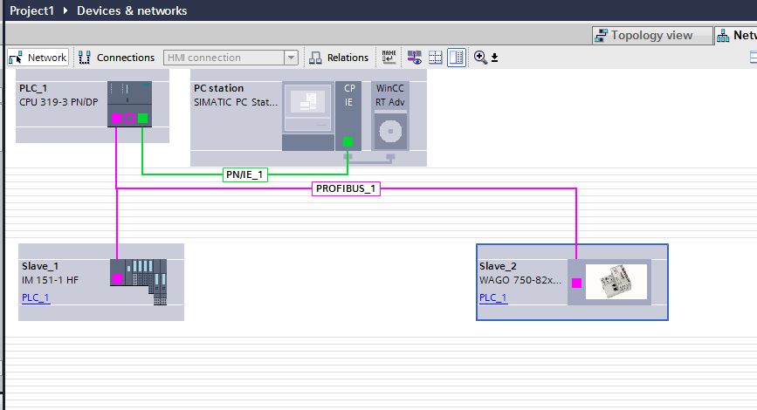The image size is (757, 410).
Task: Click the green port on CP IE
Action: [x=348, y=142]
